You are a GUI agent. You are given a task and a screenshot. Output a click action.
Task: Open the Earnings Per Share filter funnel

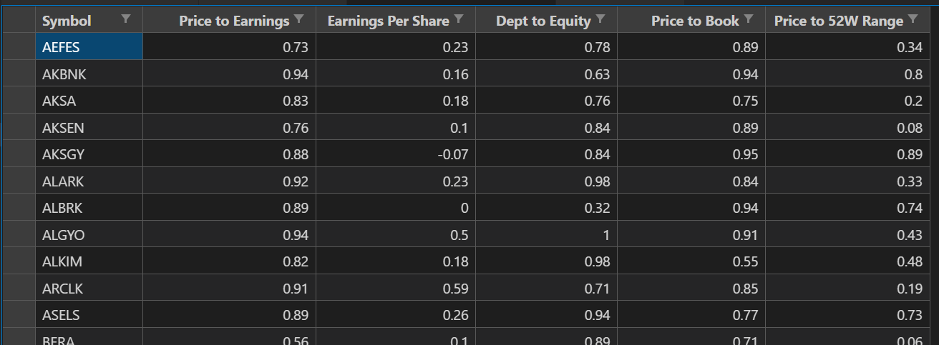point(459,19)
